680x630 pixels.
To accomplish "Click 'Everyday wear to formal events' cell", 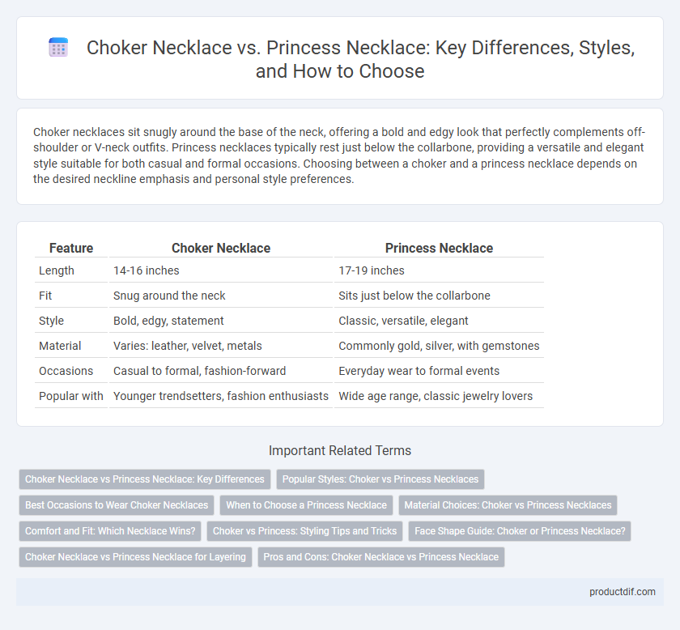I will coord(439,371).
